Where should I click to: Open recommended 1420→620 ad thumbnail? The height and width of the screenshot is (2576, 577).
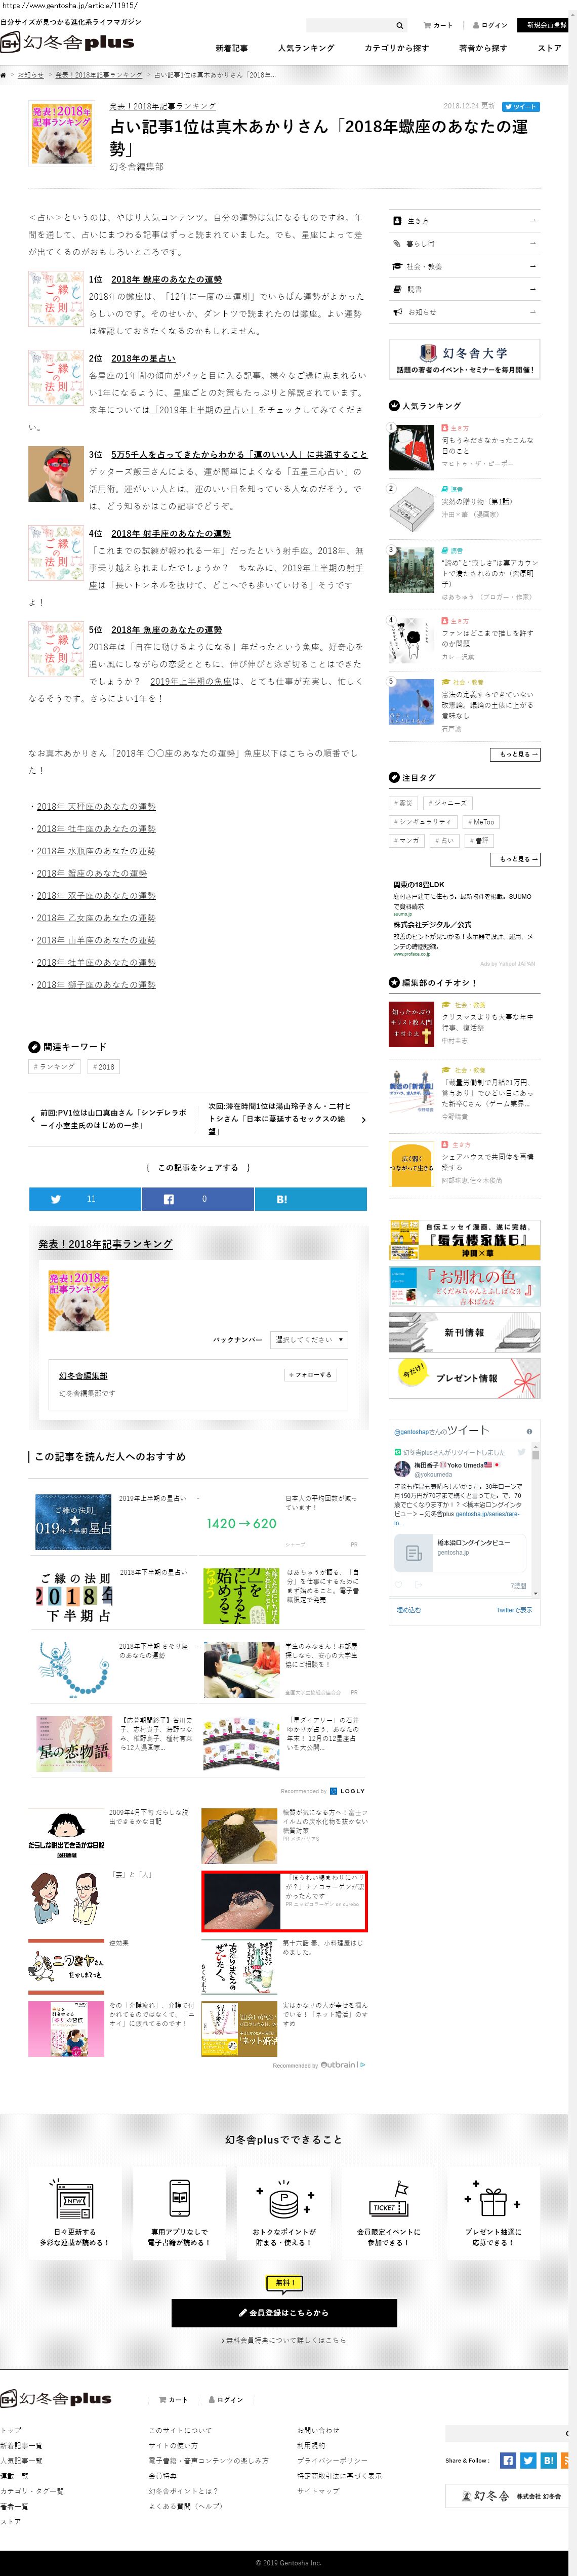point(241,1523)
